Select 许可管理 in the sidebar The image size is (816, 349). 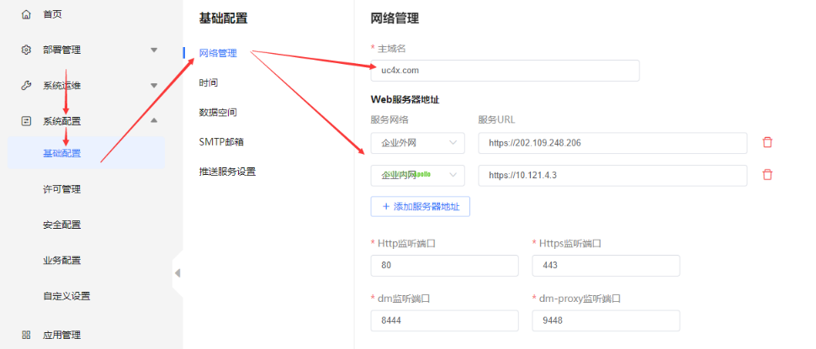tap(61, 189)
